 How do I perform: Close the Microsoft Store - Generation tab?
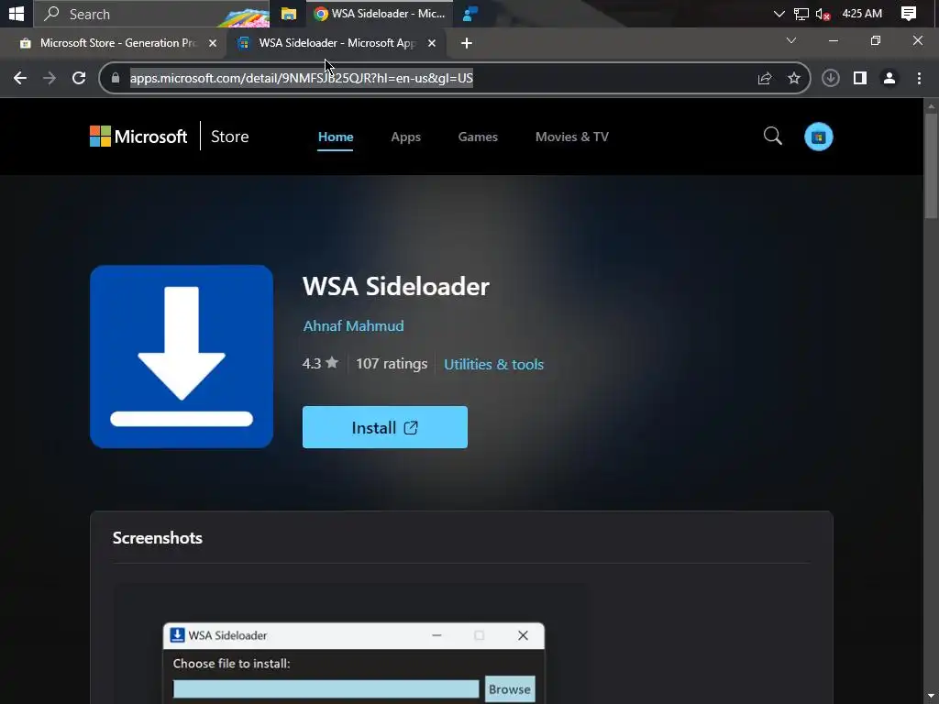[x=213, y=43]
